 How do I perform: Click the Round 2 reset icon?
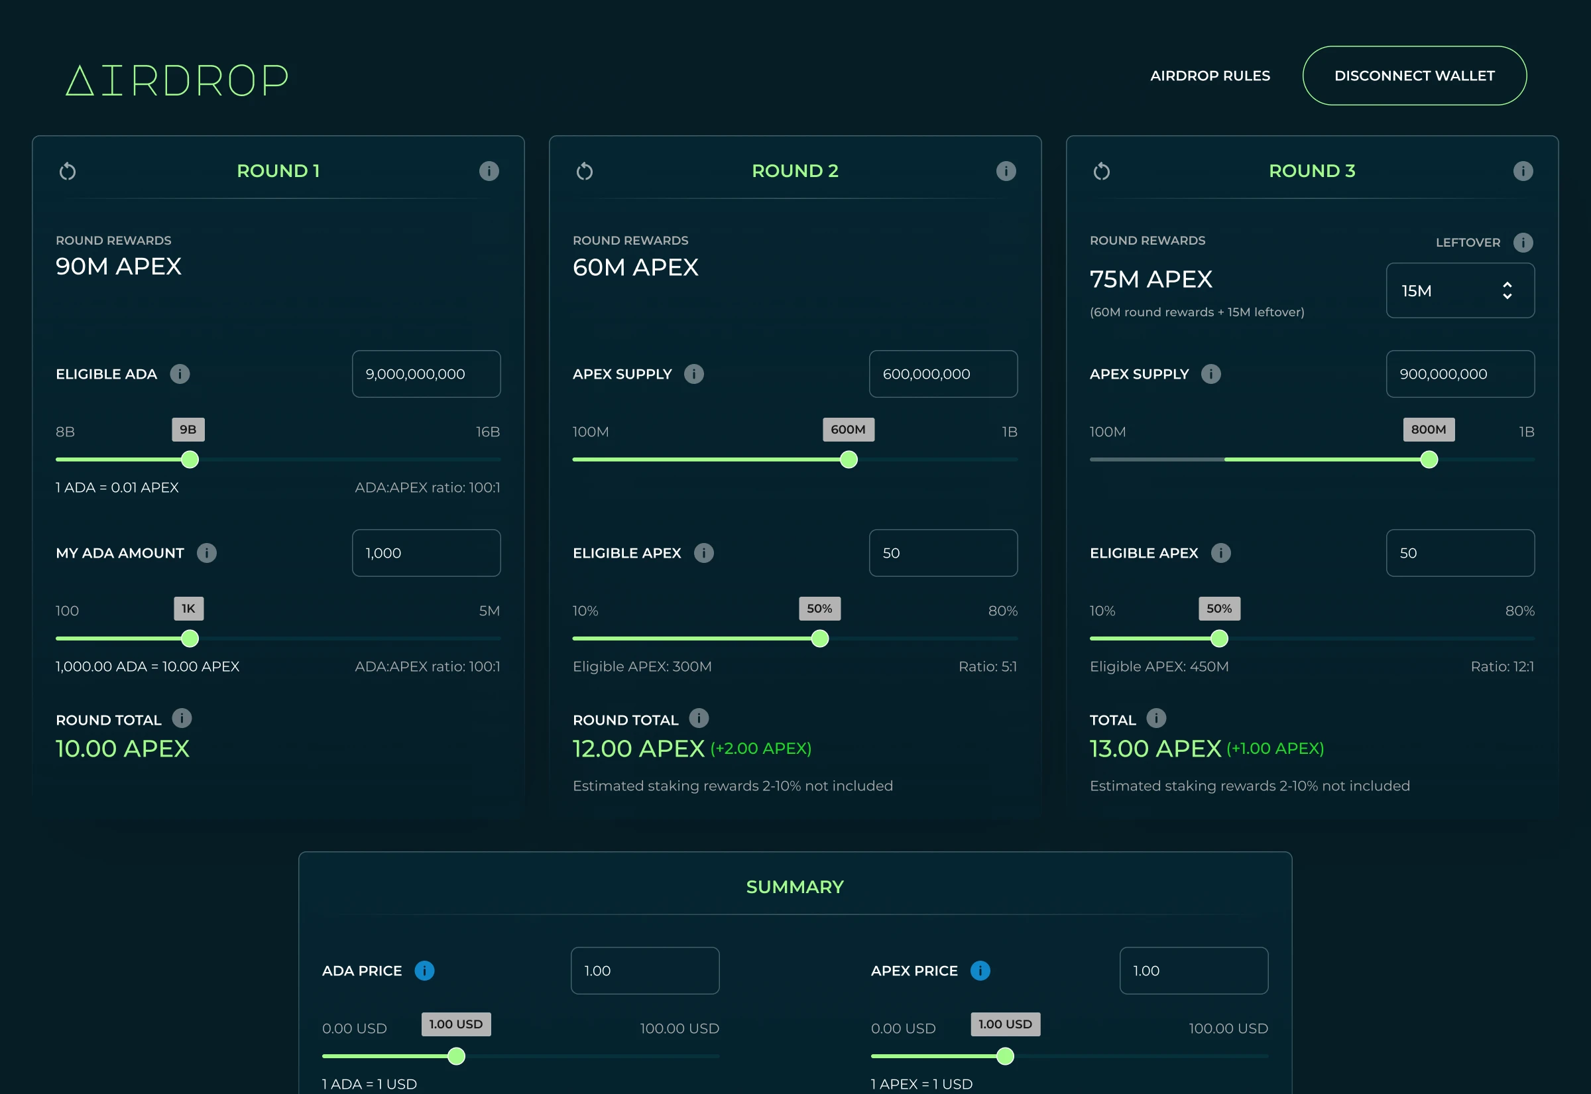pyautogui.click(x=585, y=170)
